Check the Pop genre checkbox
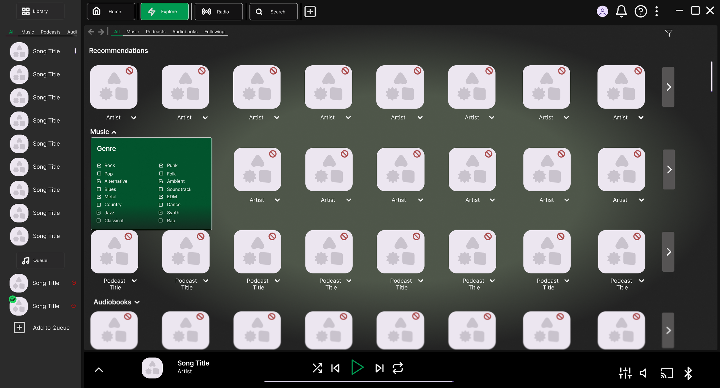This screenshot has width=720, height=388. (99, 174)
